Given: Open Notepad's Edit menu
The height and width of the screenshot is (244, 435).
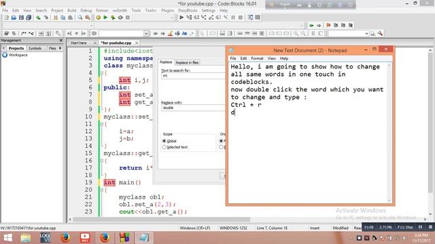Looking at the screenshot, I should pos(243,58).
